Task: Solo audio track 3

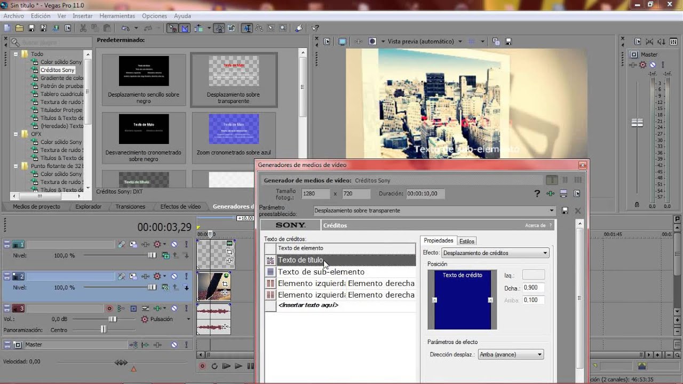Action: 186,308
